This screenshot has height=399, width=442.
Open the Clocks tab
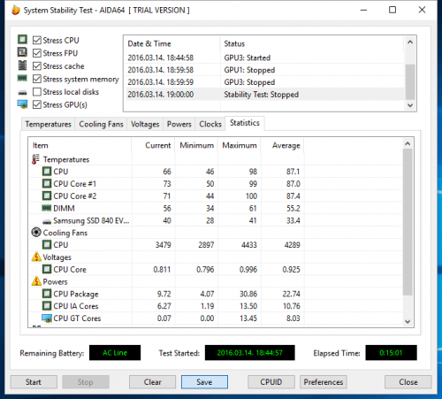pyautogui.click(x=210, y=124)
